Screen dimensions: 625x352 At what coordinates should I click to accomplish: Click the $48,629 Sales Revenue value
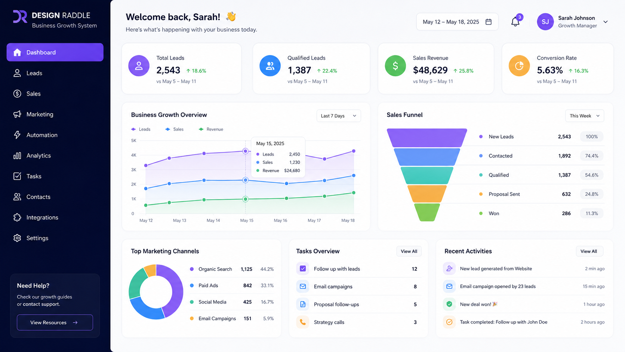[x=430, y=70]
